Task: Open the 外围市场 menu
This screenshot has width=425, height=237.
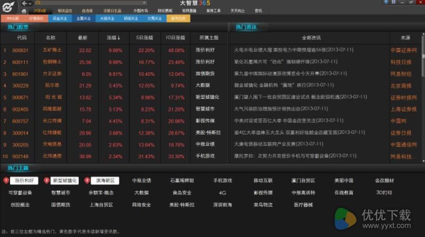Action: [141, 11]
